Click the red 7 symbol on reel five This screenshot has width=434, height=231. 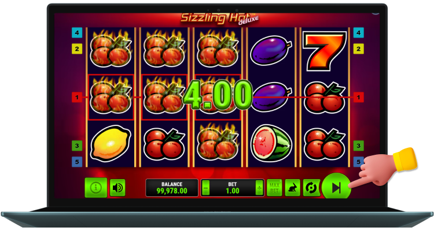pos(325,51)
